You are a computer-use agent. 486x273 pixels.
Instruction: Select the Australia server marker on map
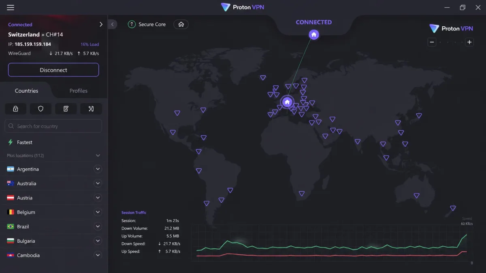(416, 196)
